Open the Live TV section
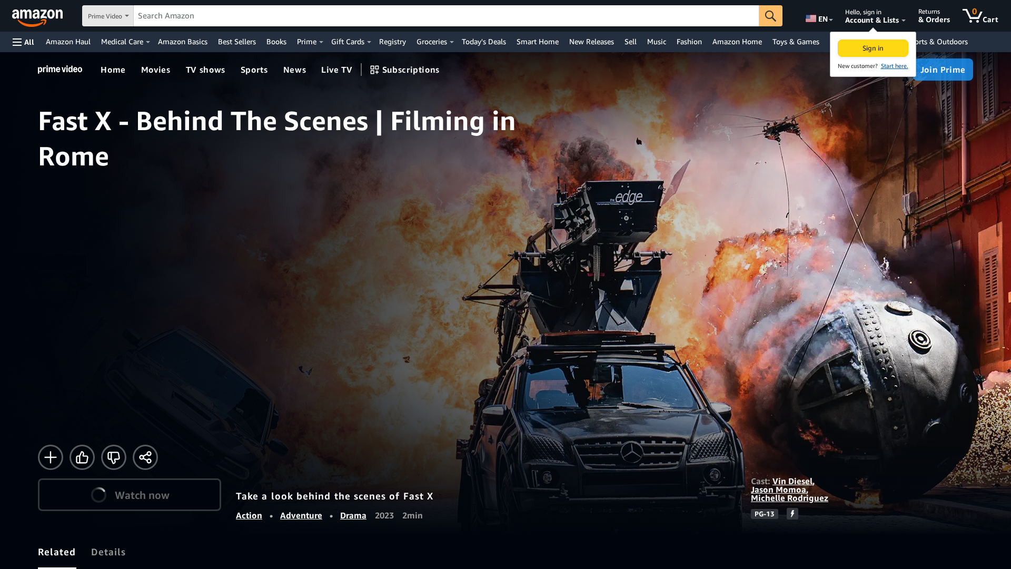Screen dimensions: 1011x569 [x=336, y=70]
